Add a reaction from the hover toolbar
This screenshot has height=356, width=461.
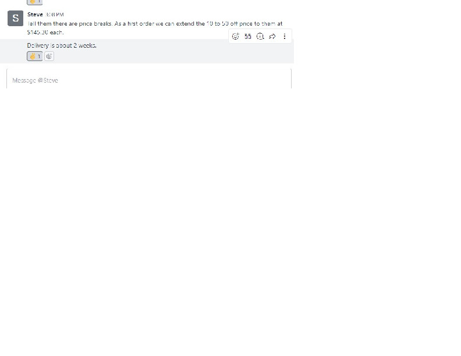coord(236,37)
